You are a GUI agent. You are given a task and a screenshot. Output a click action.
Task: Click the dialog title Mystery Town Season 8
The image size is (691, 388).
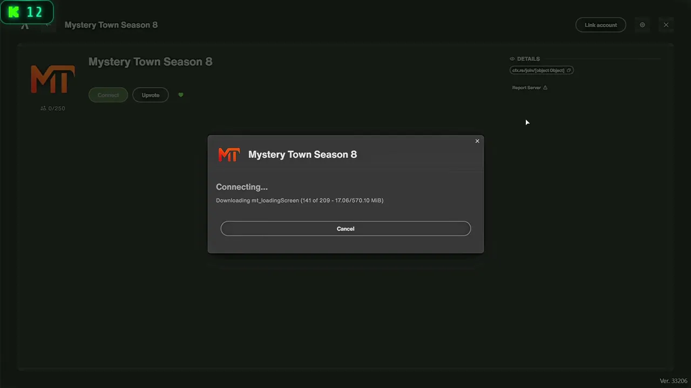302,155
